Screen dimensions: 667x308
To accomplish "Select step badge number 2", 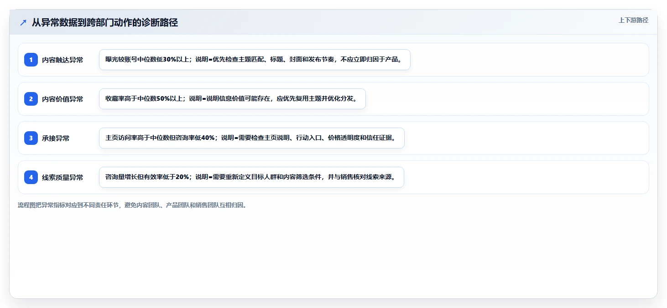I will [x=31, y=99].
